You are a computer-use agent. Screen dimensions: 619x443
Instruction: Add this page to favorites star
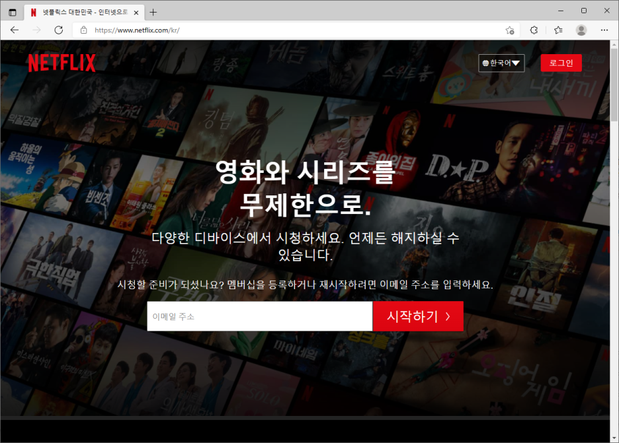pos(510,30)
